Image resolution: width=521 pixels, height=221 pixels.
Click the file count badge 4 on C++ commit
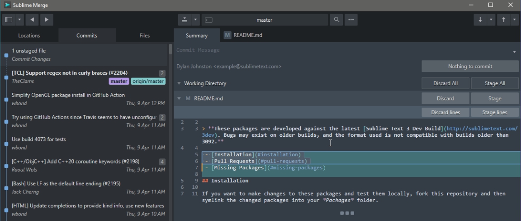[x=162, y=162]
